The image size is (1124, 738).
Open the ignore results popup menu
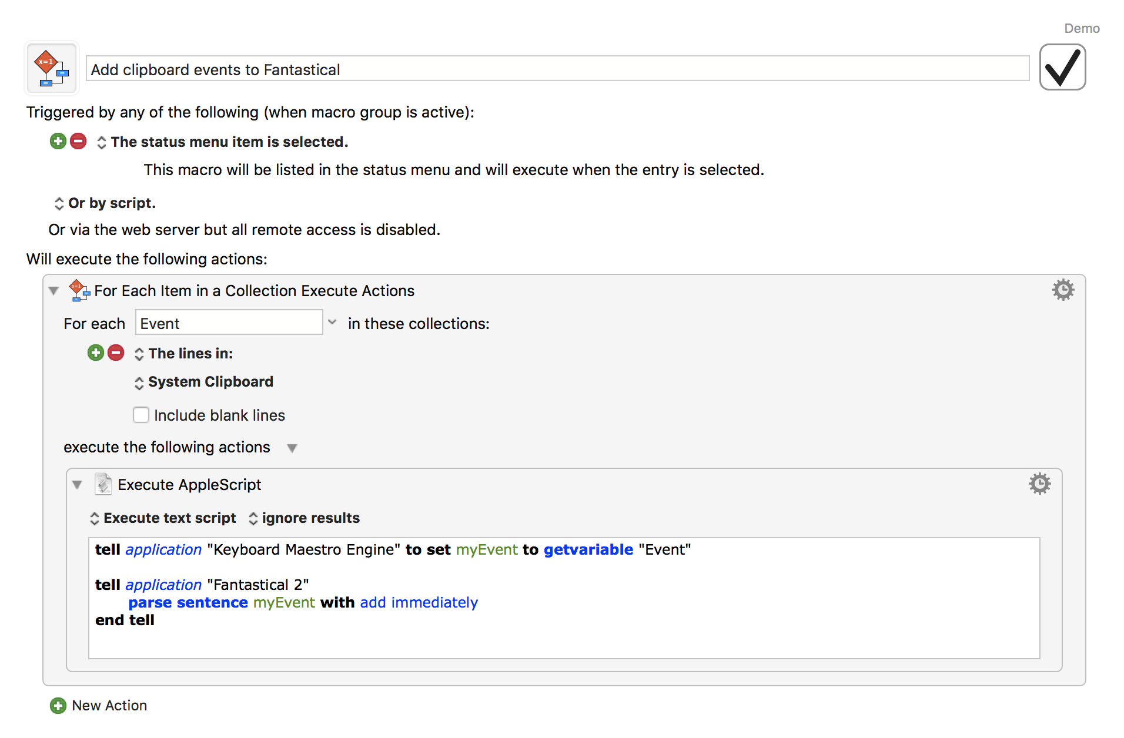point(253,518)
